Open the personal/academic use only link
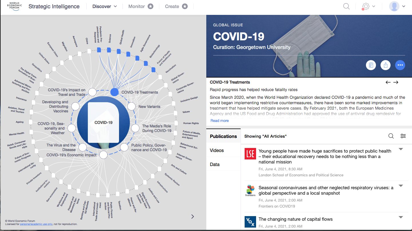 point(36,224)
